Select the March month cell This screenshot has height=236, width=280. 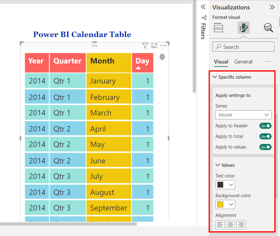tap(109, 113)
